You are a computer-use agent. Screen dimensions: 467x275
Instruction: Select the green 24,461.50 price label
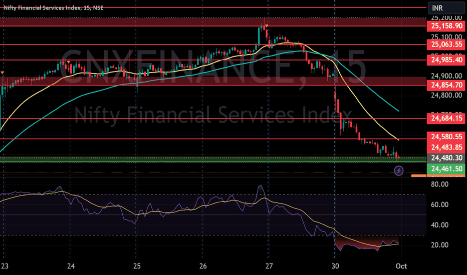click(x=446, y=169)
